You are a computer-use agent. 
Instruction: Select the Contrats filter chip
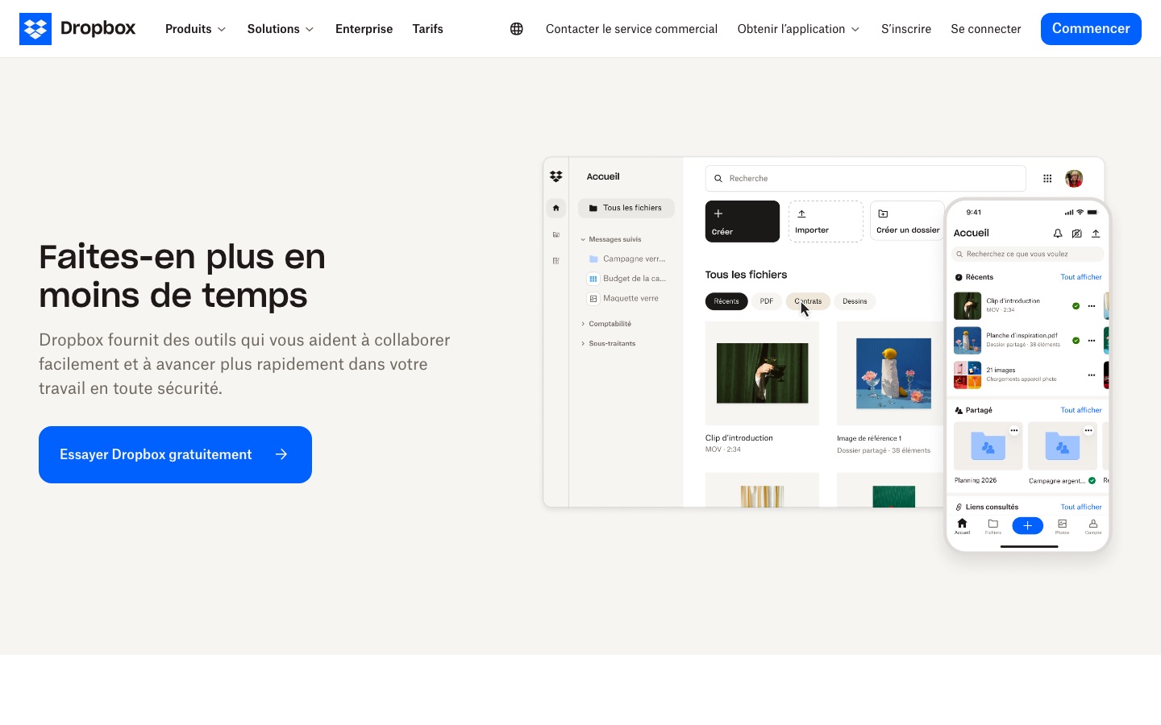[808, 301]
